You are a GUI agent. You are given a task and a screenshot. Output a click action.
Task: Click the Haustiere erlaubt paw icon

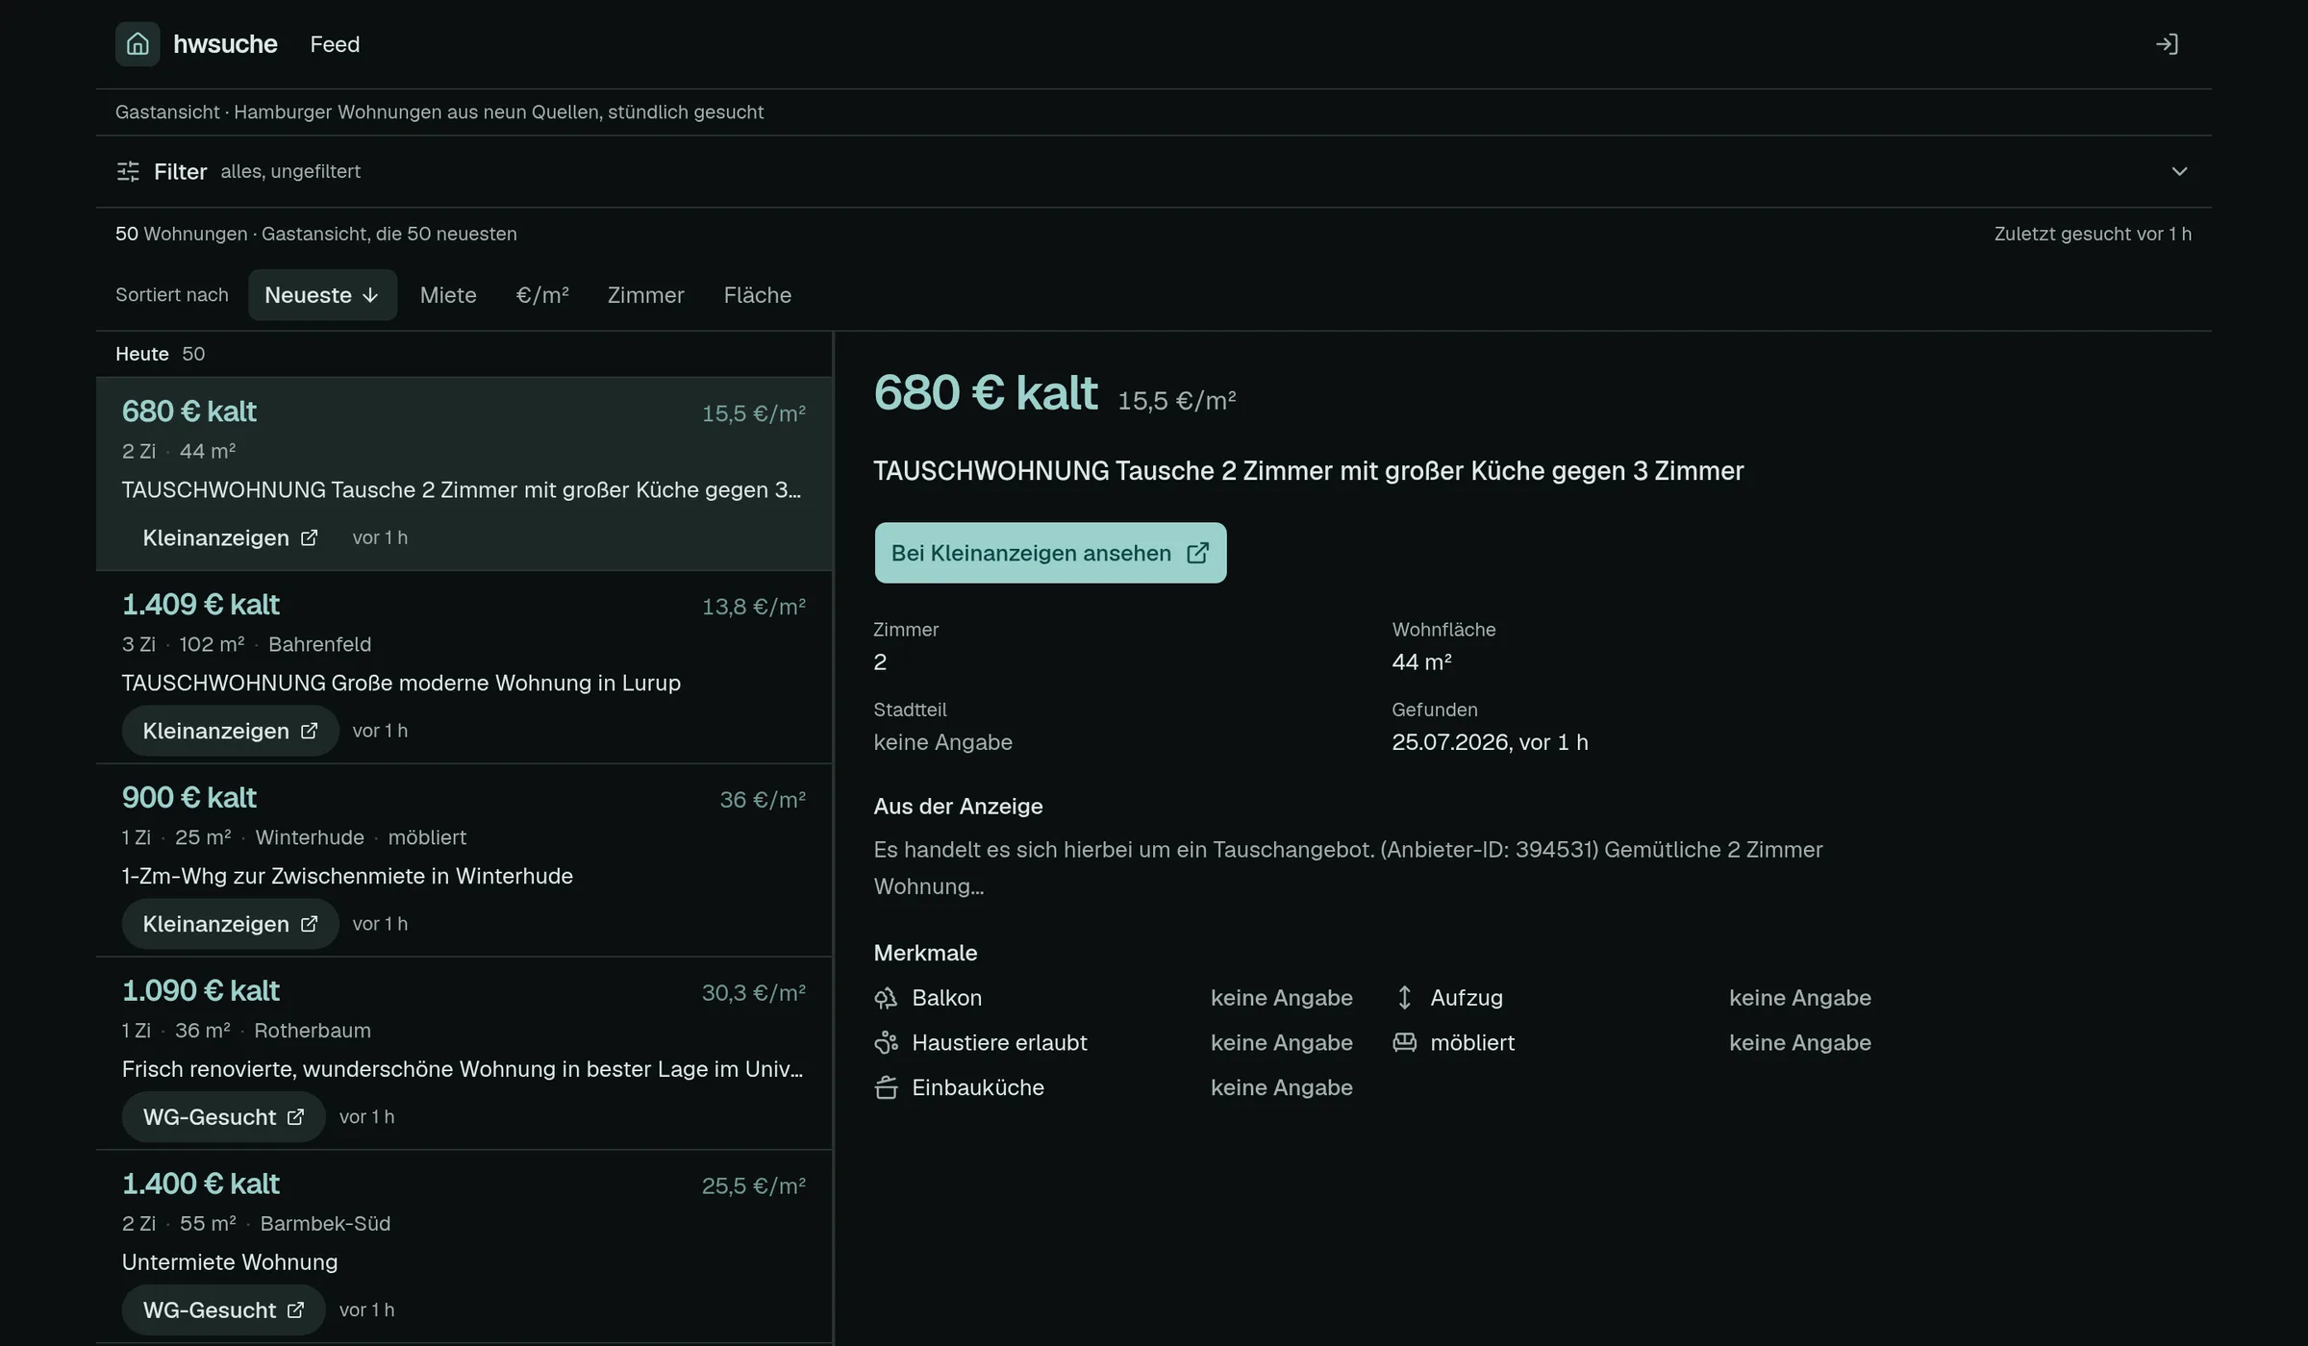pos(886,1043)
